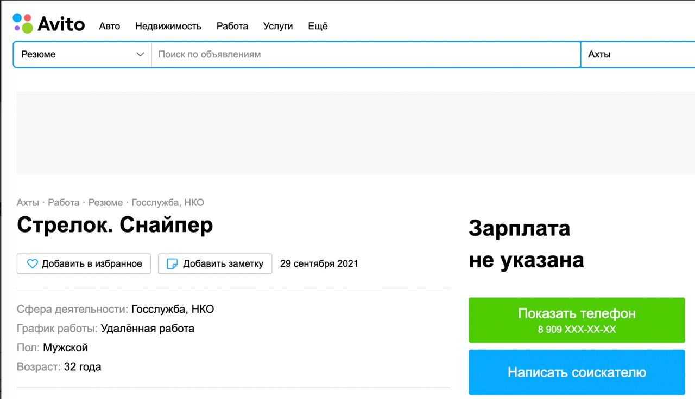The height and width of the screenshot is (399, 695).
Task: Open the Работа menu item
Action: (232, 26)
